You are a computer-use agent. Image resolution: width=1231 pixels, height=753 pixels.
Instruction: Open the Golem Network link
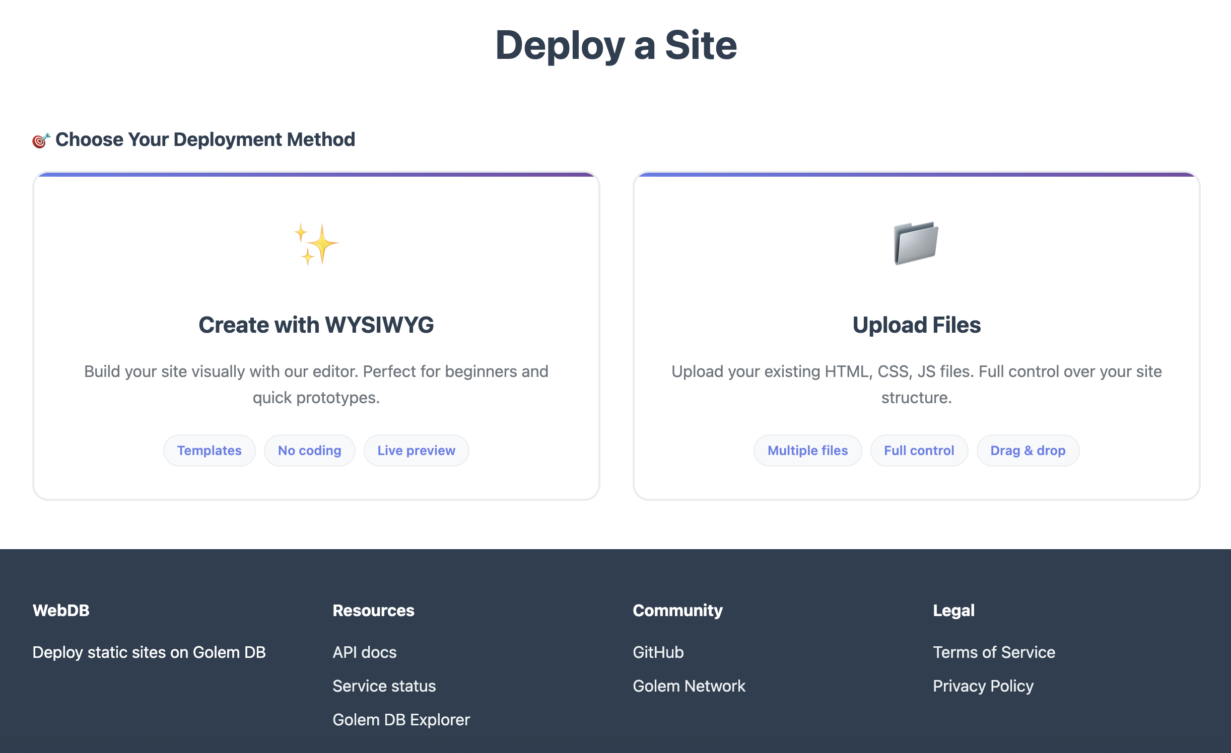click(689, 686)
